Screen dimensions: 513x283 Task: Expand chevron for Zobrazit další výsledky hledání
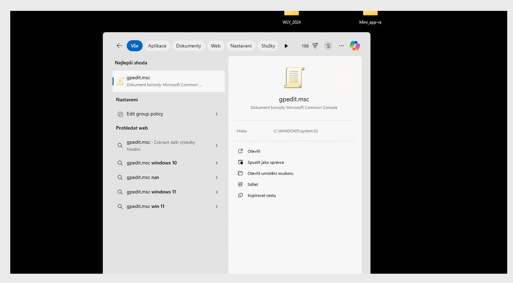pyautogui.click(x=217, y=145)
